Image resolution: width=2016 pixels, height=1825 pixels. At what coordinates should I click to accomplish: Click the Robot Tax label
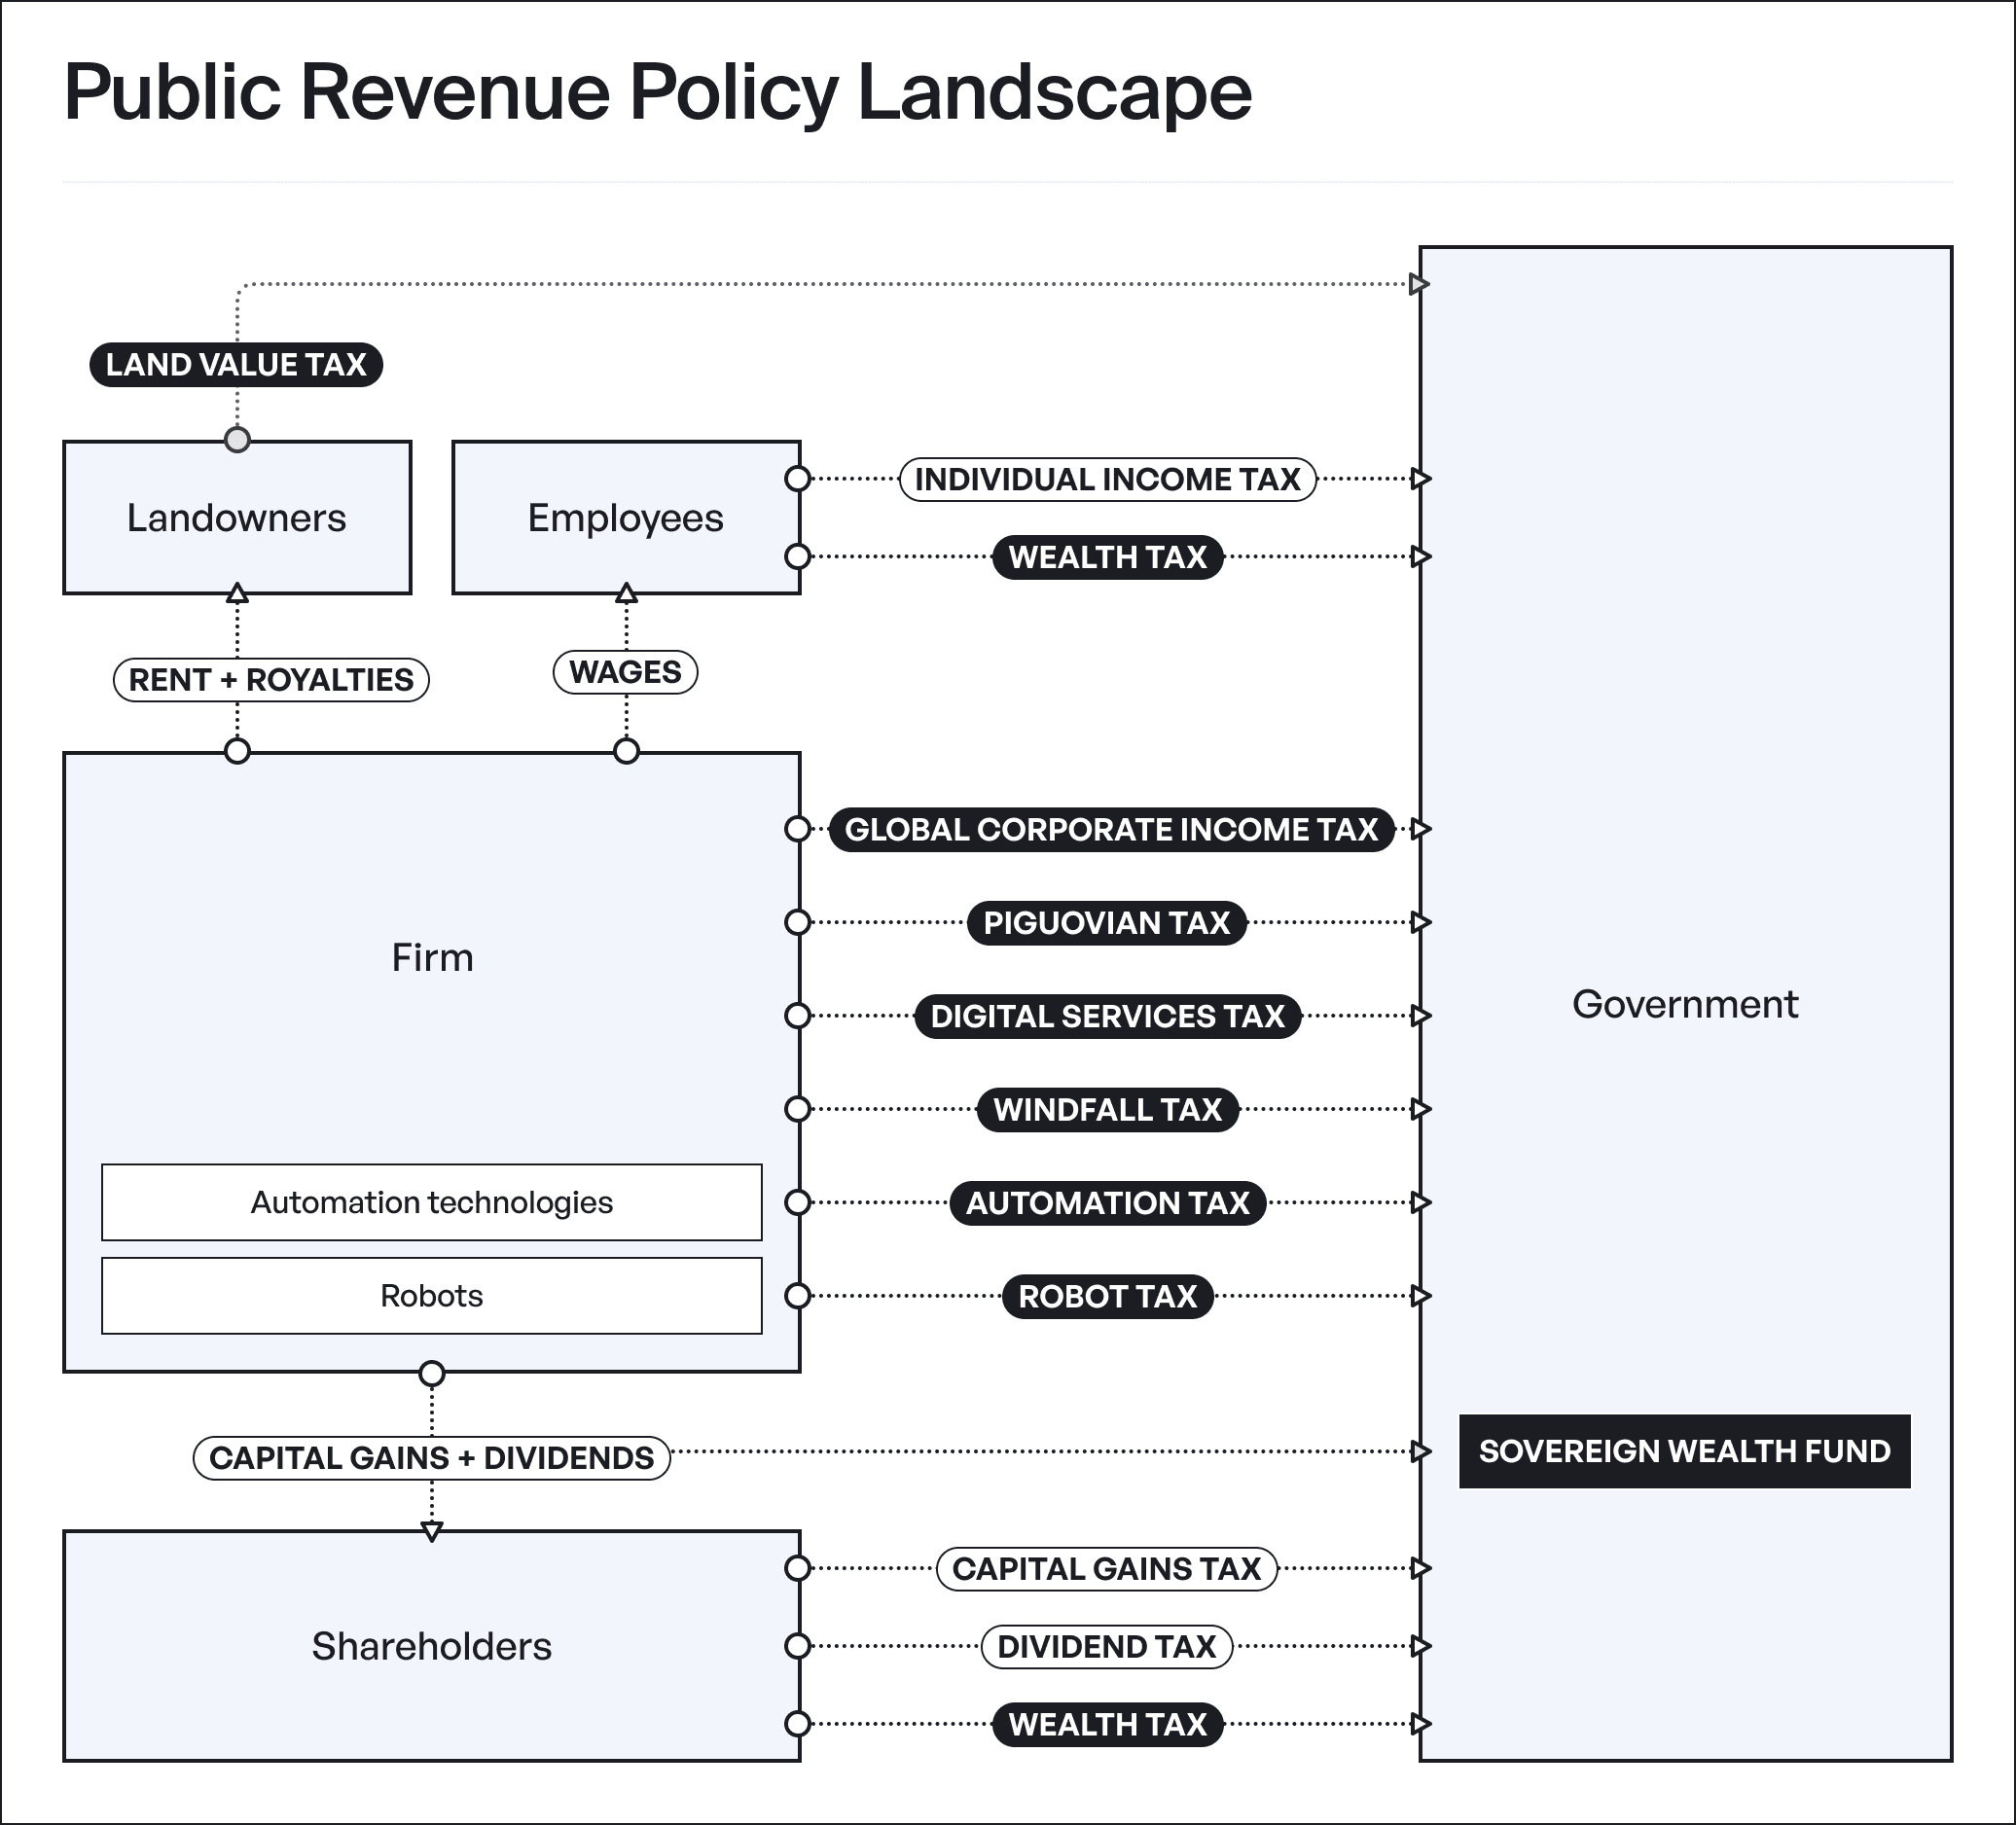1107,1297
